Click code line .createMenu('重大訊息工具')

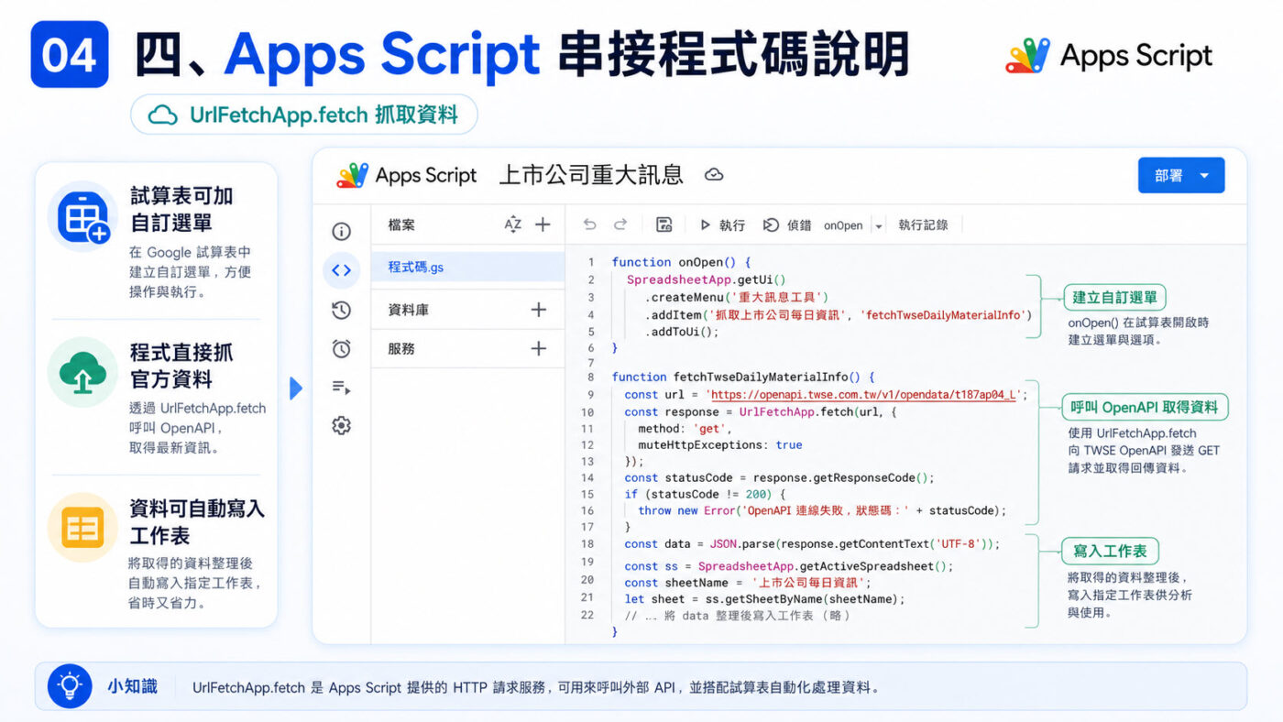tap(736, 297)
